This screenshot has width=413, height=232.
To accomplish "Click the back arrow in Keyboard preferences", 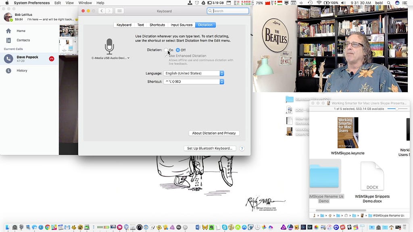I will click(102, 11).
